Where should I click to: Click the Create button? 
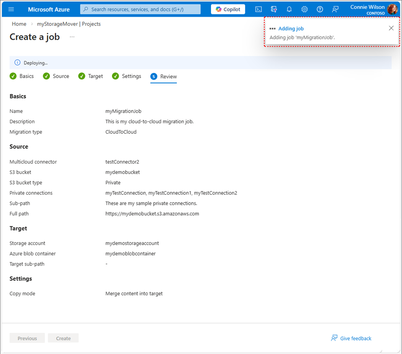[x=63, y=338]
